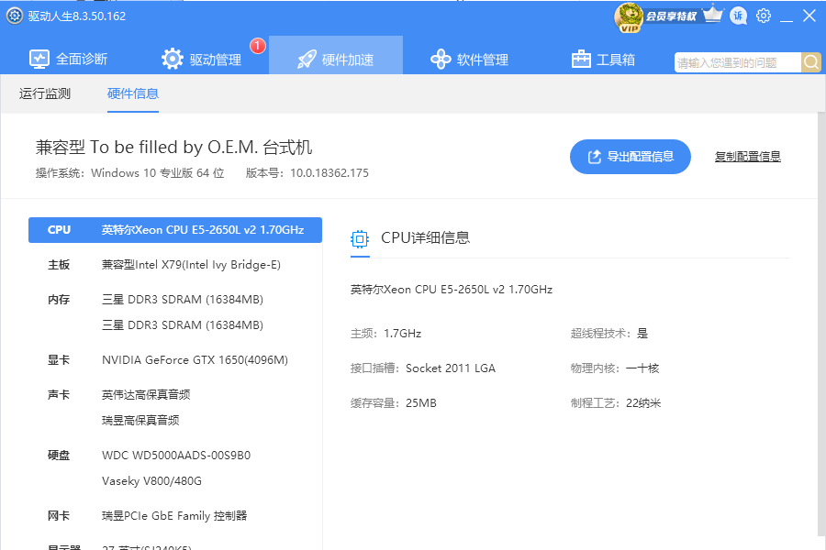Image resolution: width=826 pixels, height=550 pixels.
Task: Click the red notification badge on 驱动管理
Action: pyautogui.click(x=257, y=46)
